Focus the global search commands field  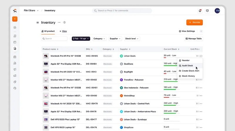pos(122,11)
